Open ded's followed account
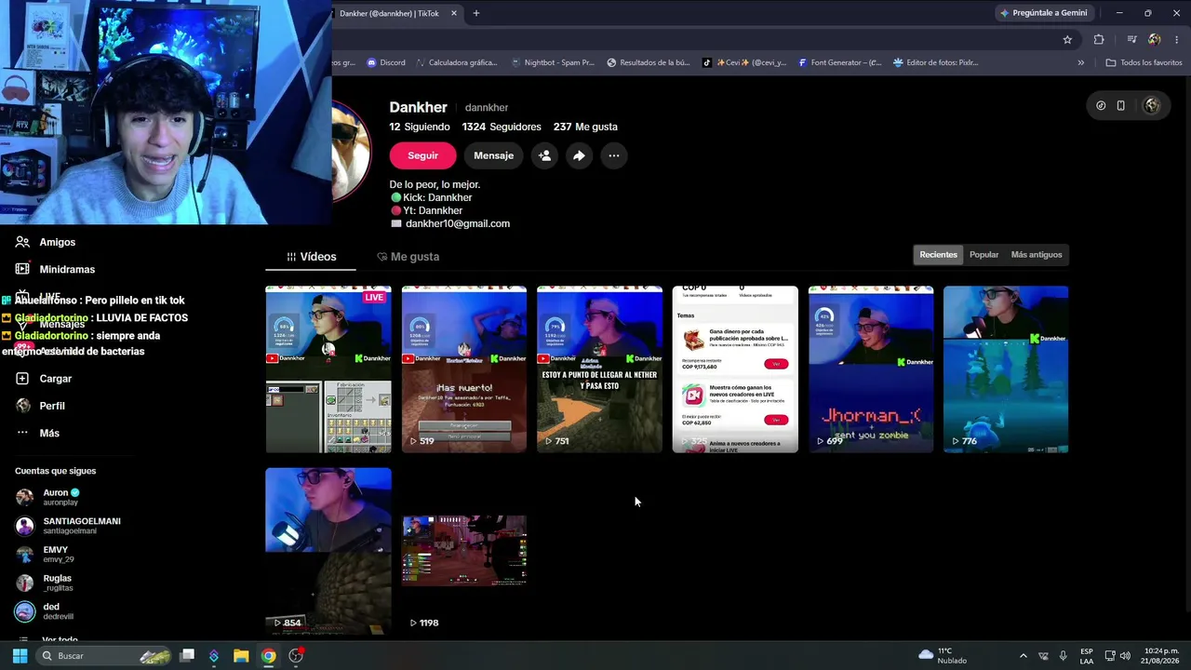 click(45, 611)
